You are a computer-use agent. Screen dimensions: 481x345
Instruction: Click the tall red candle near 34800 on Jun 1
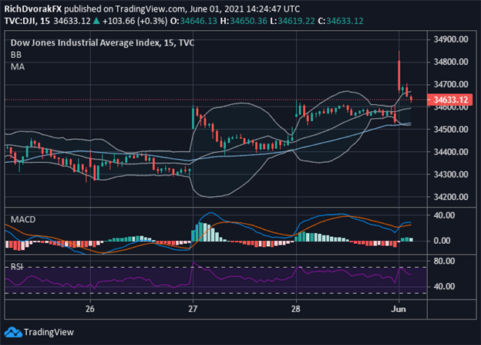click(399, 76)
